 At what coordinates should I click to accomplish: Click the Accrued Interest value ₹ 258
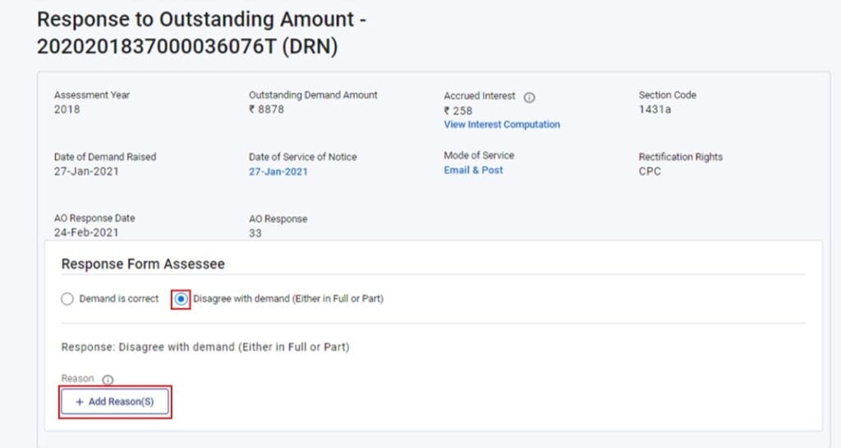(457, 111)
